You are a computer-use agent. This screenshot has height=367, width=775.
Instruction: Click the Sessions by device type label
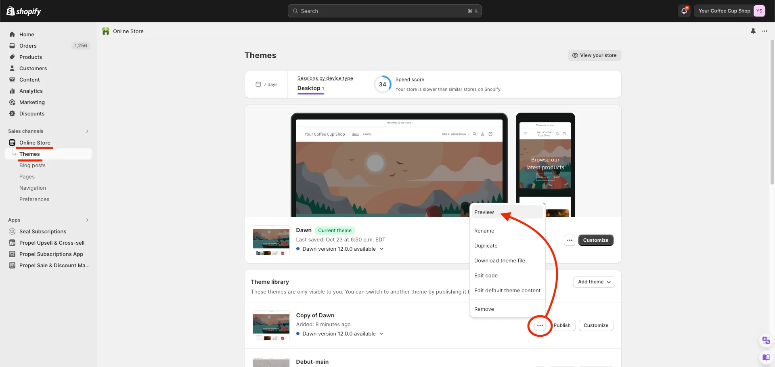pyautogui.click(x=325, y=78)
